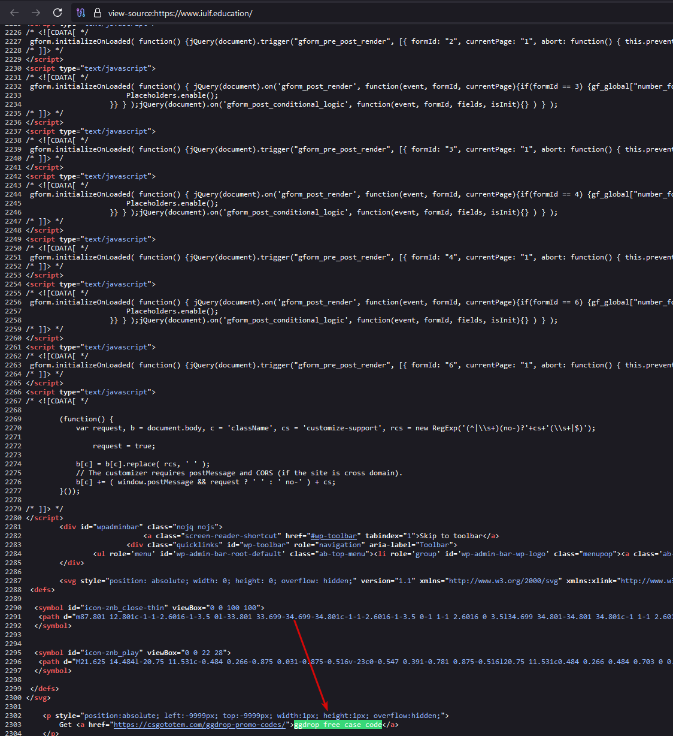Reload the view-source page
This screenshot has height=736, width=673.
[57, 13]
